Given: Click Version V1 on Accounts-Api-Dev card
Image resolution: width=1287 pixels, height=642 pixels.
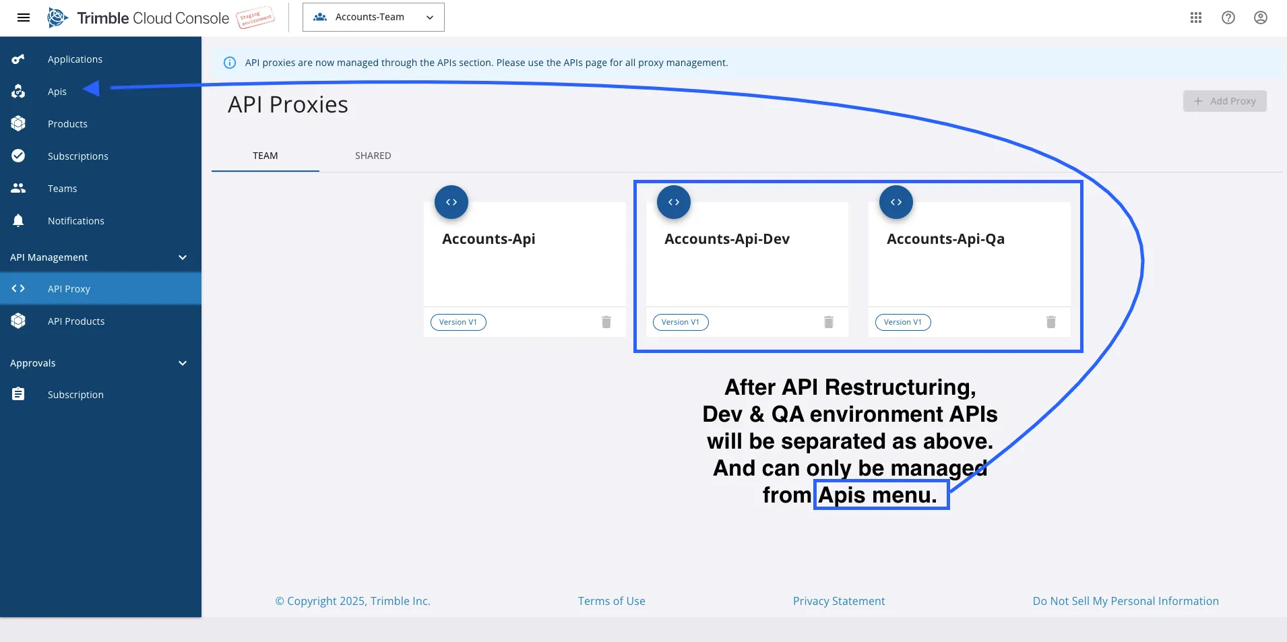Looking at the screenshot, I should point(681,322).
